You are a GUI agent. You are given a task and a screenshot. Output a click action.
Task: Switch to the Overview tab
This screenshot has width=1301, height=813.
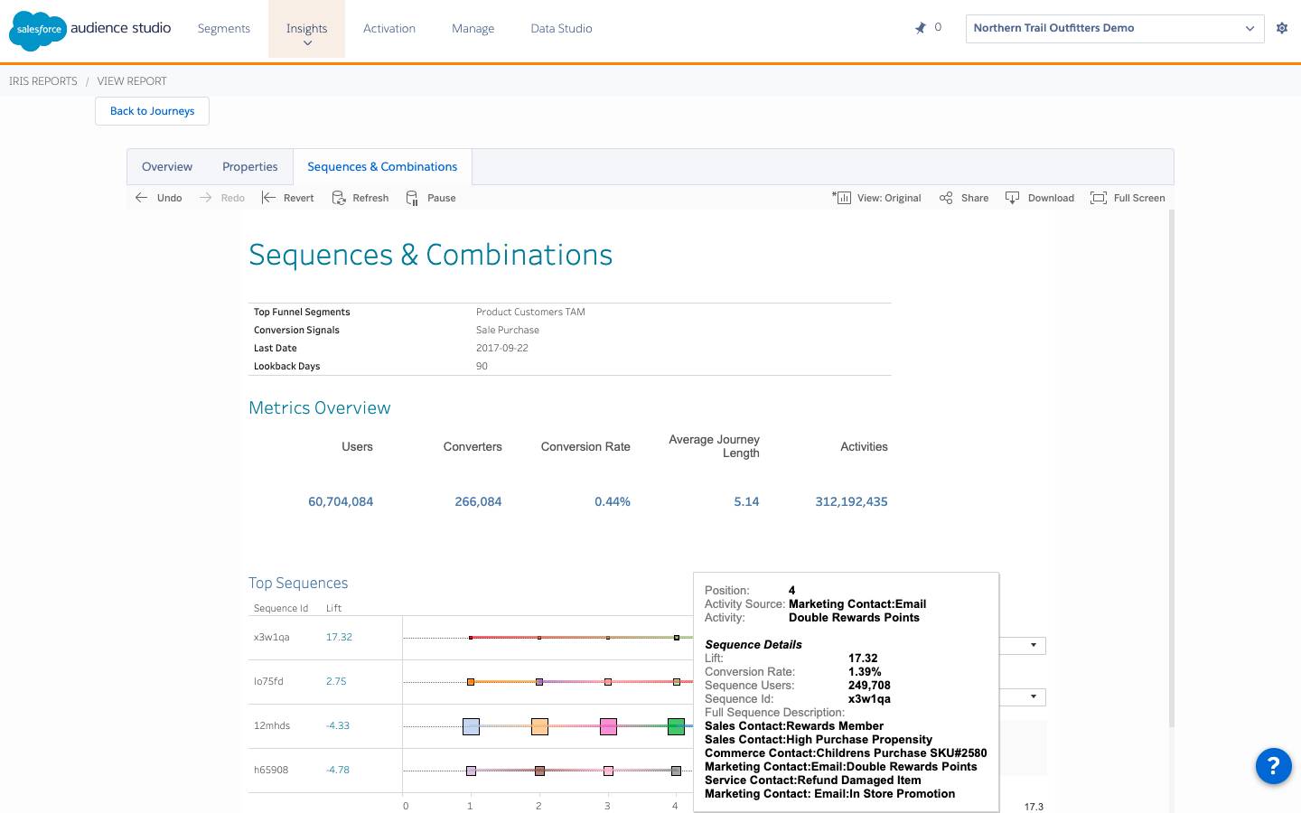pos(167,167)
